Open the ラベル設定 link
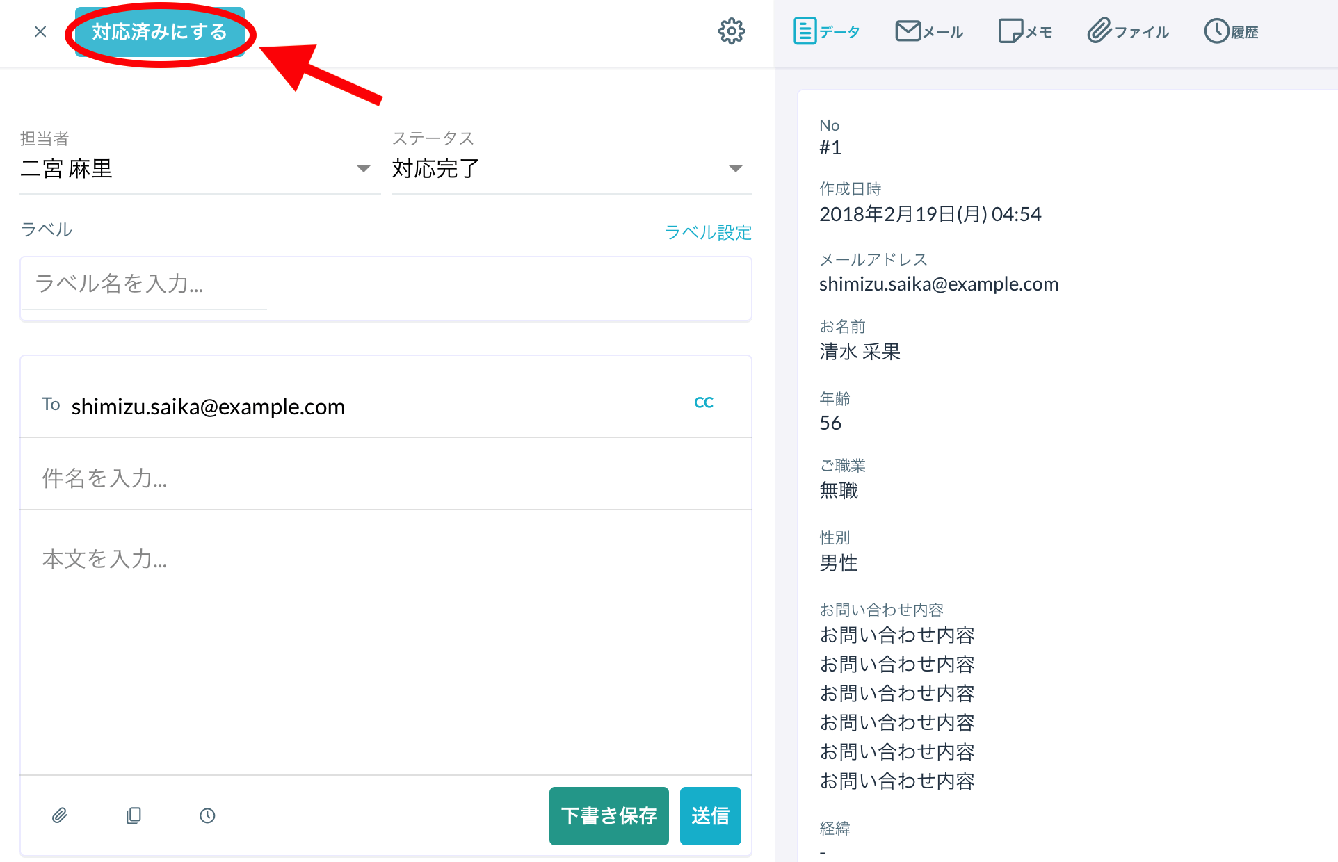 pyautogui.click(x=708, y=232)
